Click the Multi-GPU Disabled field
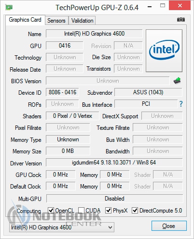The image size is (194, 239). tap(114, 199)
